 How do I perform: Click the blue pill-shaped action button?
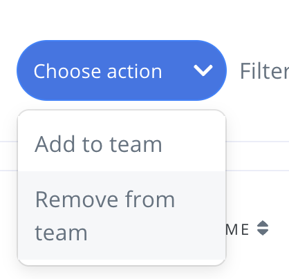[x=122, y=70]
